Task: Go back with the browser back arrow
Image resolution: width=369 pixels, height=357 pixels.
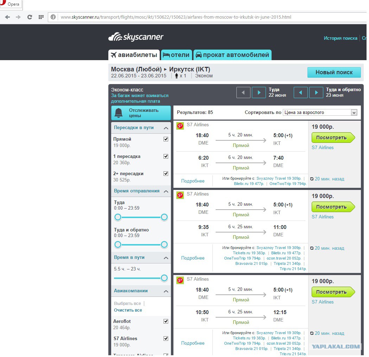Action: click(7, 17)
